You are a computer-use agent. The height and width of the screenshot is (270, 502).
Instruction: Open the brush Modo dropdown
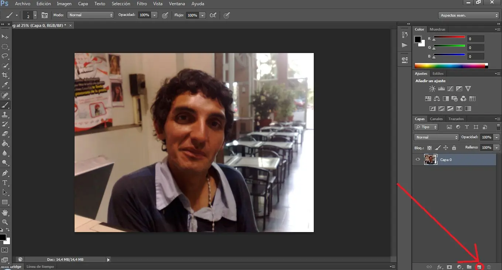(90, 15)
